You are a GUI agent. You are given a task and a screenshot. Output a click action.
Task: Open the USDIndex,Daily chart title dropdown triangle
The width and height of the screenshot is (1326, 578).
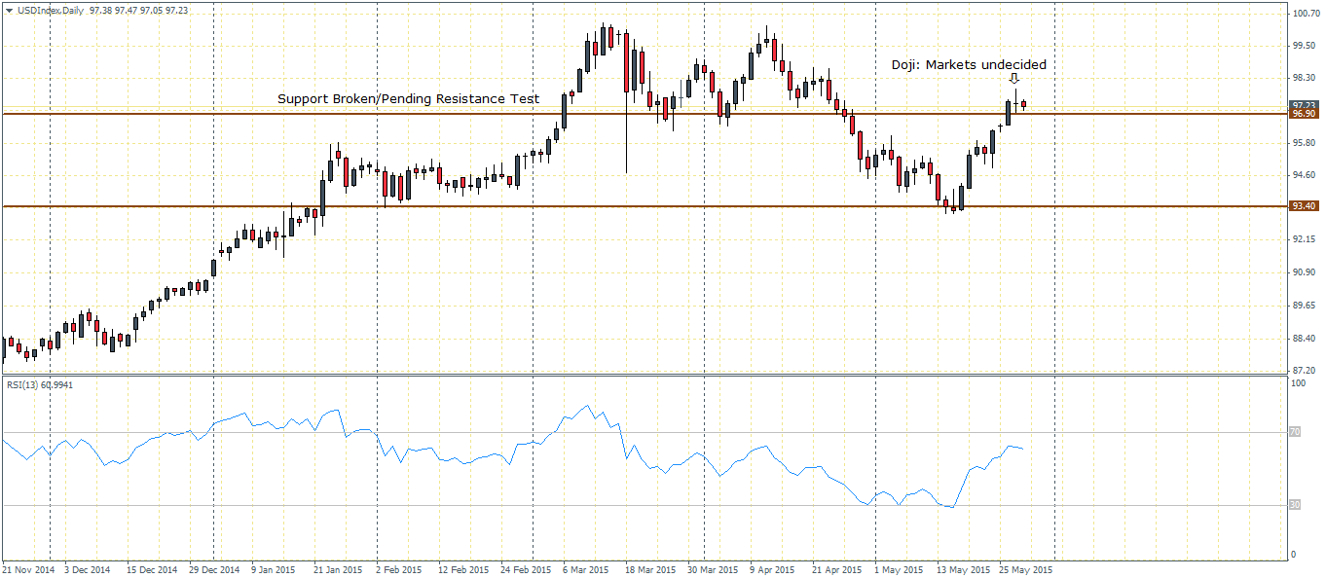pyautogui.click(x=9, y=9)
